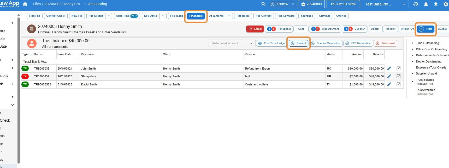Expand Supplier Unpaid section
The height and width of the screenshot is (168, 449).
pyautogui.click(x=412, y=73)
